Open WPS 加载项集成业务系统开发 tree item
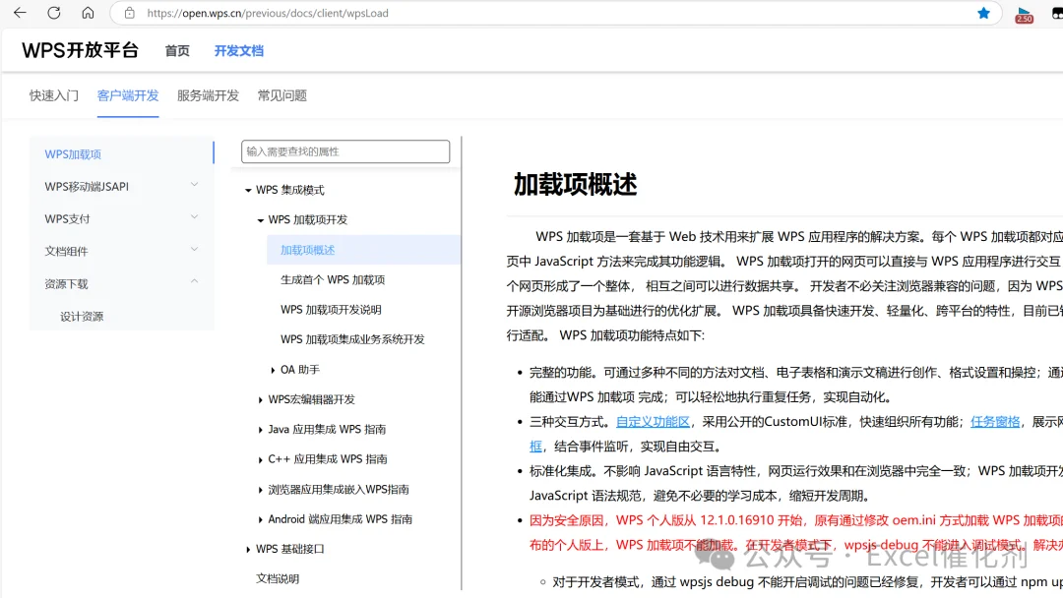 pos(352,339)
